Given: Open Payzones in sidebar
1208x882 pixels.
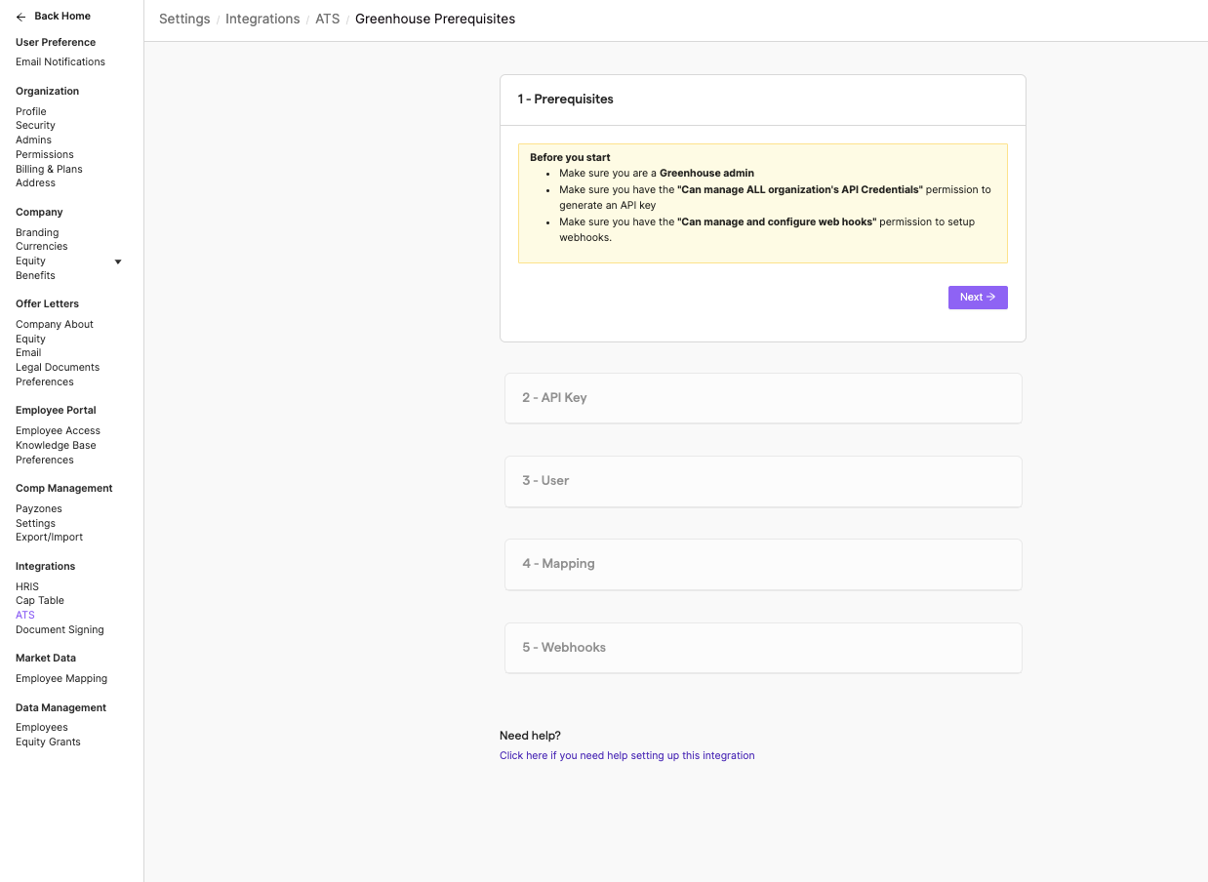Looking at the screenshot, I should click(x=39, y=508).
